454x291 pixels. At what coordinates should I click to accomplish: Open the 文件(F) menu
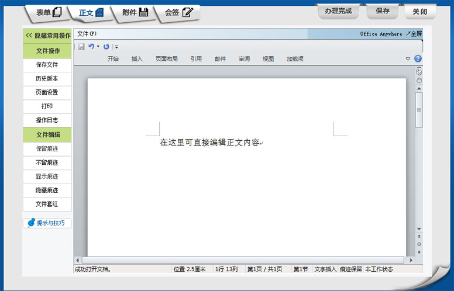pyautogui.click(x=87, y=34)
